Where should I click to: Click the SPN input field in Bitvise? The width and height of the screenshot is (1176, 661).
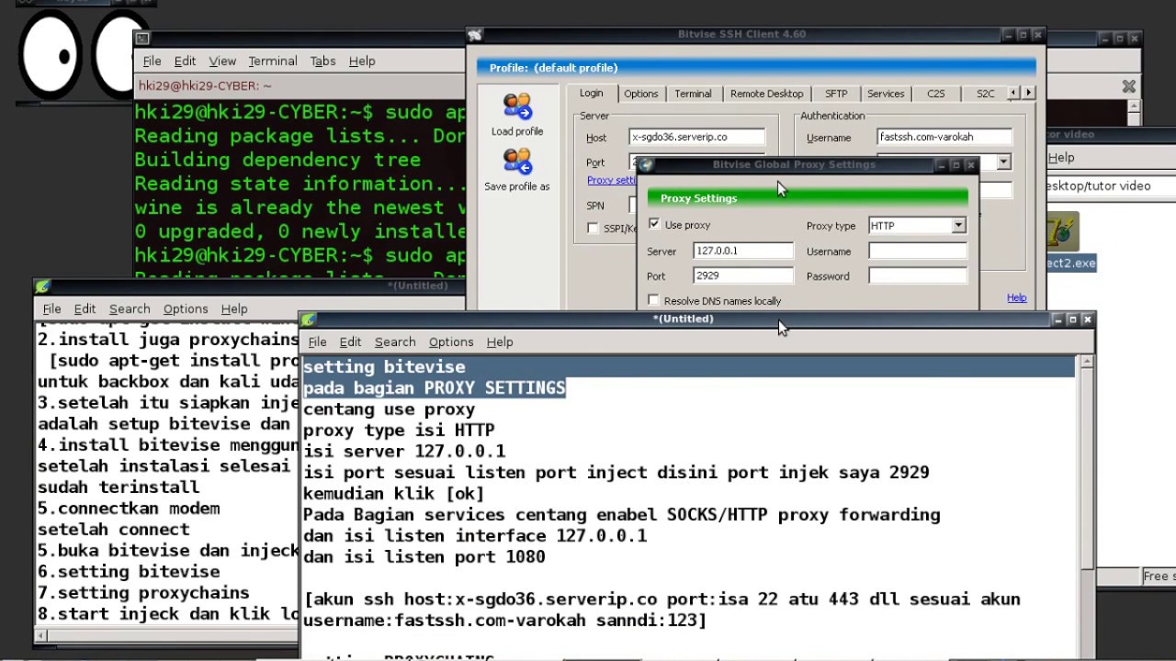tap(633, 205)
